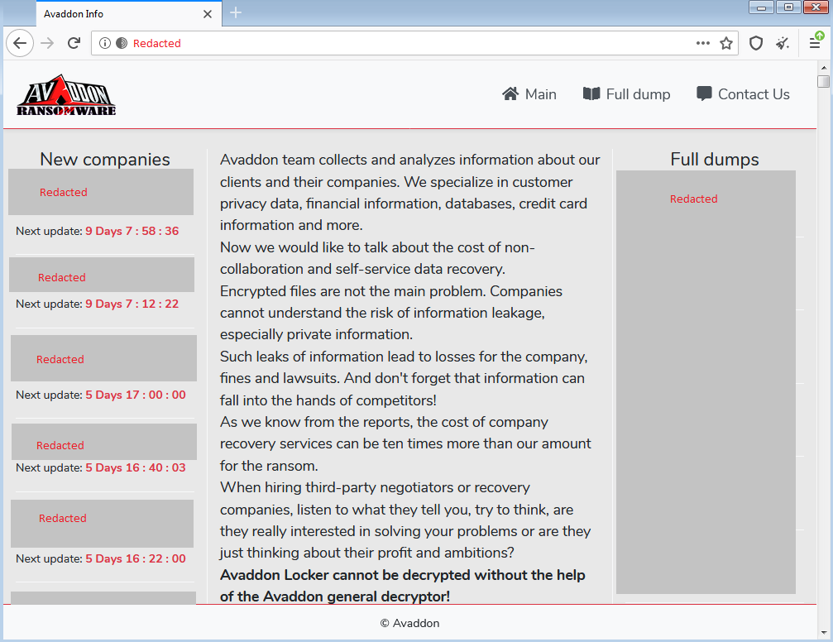The height and width of the screenshot is (642, 833).
Task: Open a new tab with plus button
Action: click(236, 12)
